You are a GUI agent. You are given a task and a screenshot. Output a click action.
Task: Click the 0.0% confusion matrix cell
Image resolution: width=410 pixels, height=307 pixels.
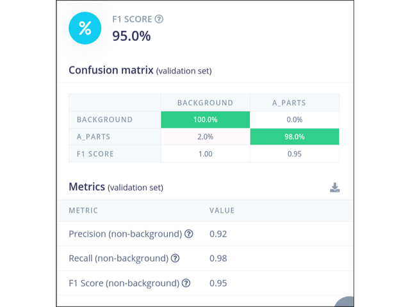294,120
